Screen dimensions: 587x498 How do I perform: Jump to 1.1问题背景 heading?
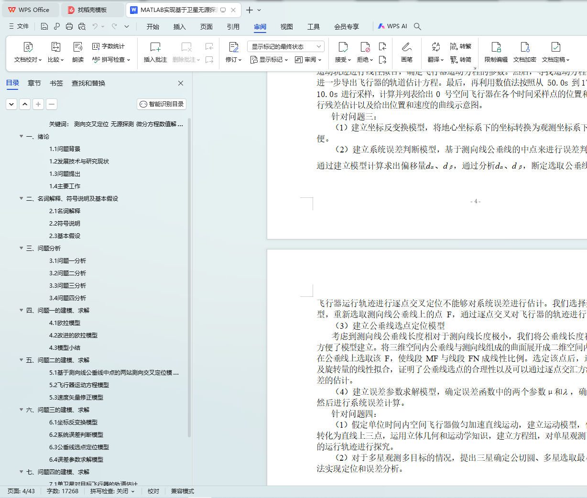(x=65, y=149)
